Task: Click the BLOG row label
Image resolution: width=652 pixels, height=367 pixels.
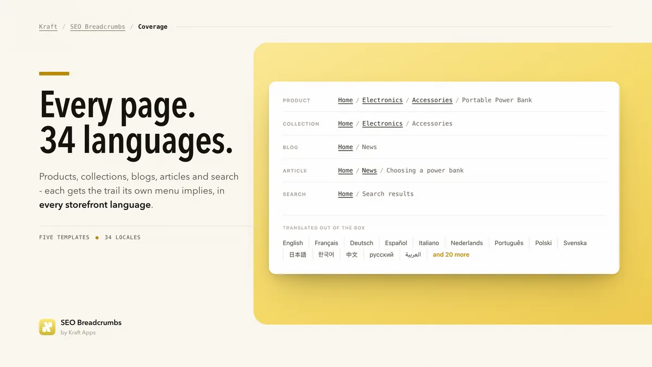Action: (x=291, y=147)
